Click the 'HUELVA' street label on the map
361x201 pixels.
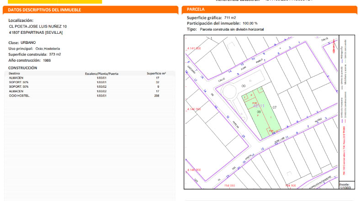pos(236,125)
